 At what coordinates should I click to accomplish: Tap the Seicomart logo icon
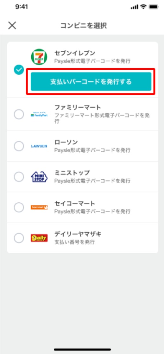pyautogui.click(x=39, y=207)
